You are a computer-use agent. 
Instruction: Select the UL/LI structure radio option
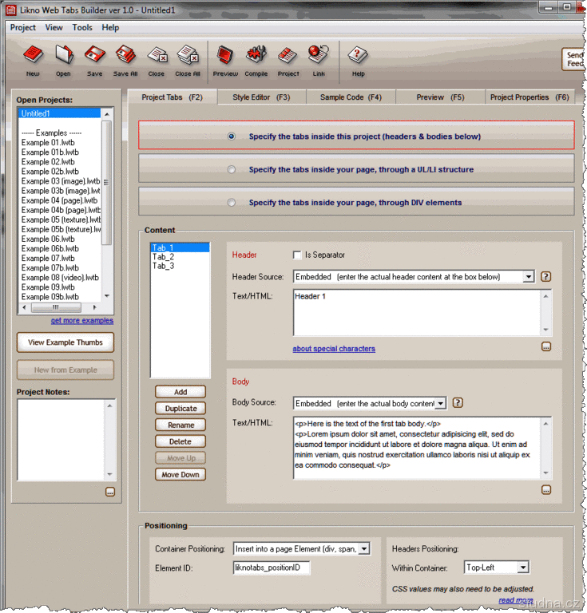coord(232,169)
